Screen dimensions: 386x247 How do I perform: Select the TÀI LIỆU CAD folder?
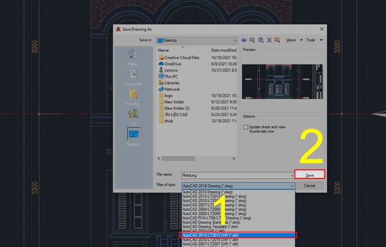click(173, 115)
